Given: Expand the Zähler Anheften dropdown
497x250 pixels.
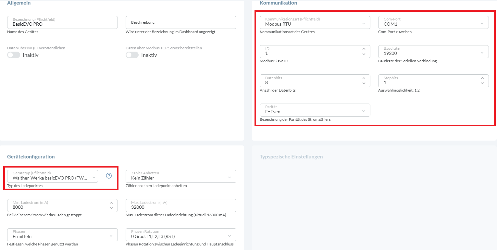Looking at the screenshot, I should click(181, 176).
